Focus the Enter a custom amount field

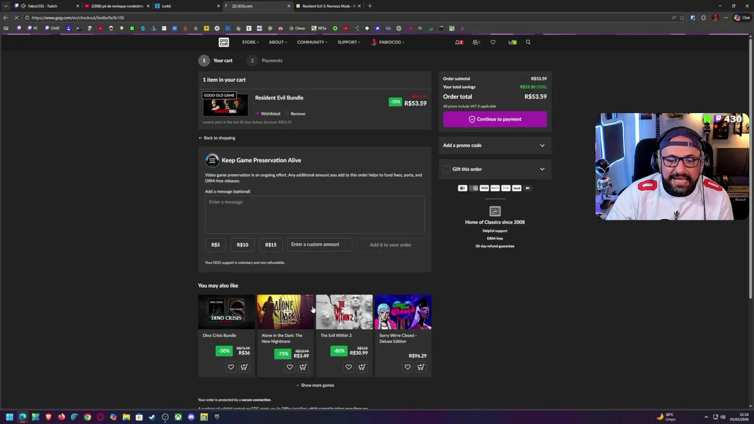[x=319, y=244]
